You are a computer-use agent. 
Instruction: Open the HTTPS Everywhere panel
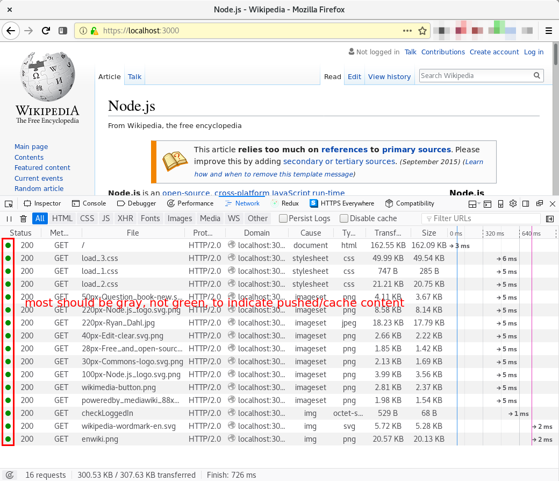coord(342,203)
